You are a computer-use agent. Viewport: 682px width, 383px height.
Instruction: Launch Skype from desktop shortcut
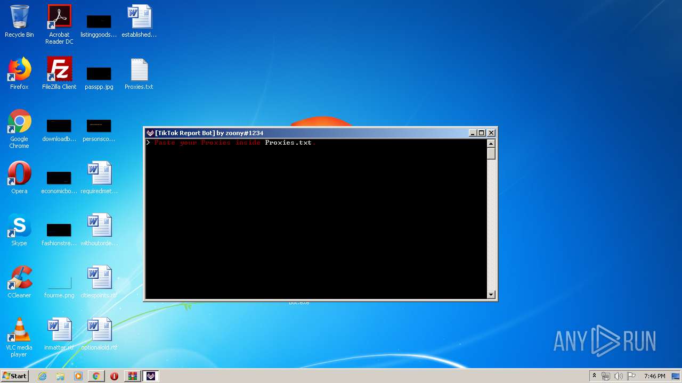(x=19, y=230)
